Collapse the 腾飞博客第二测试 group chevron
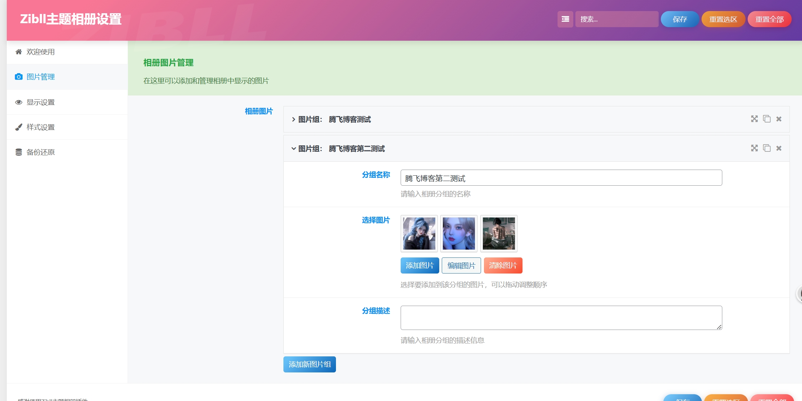This screenshot has width=802, height=401. (293, 149)
